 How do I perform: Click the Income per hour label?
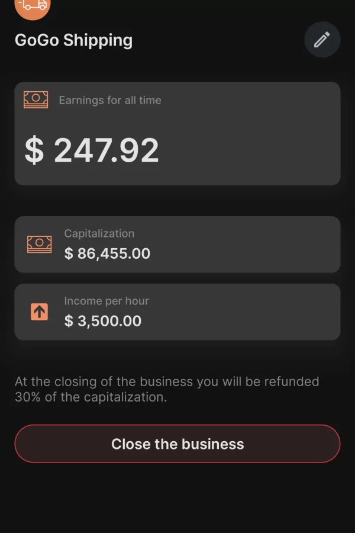pyautogui.click(x=106, y=301)
